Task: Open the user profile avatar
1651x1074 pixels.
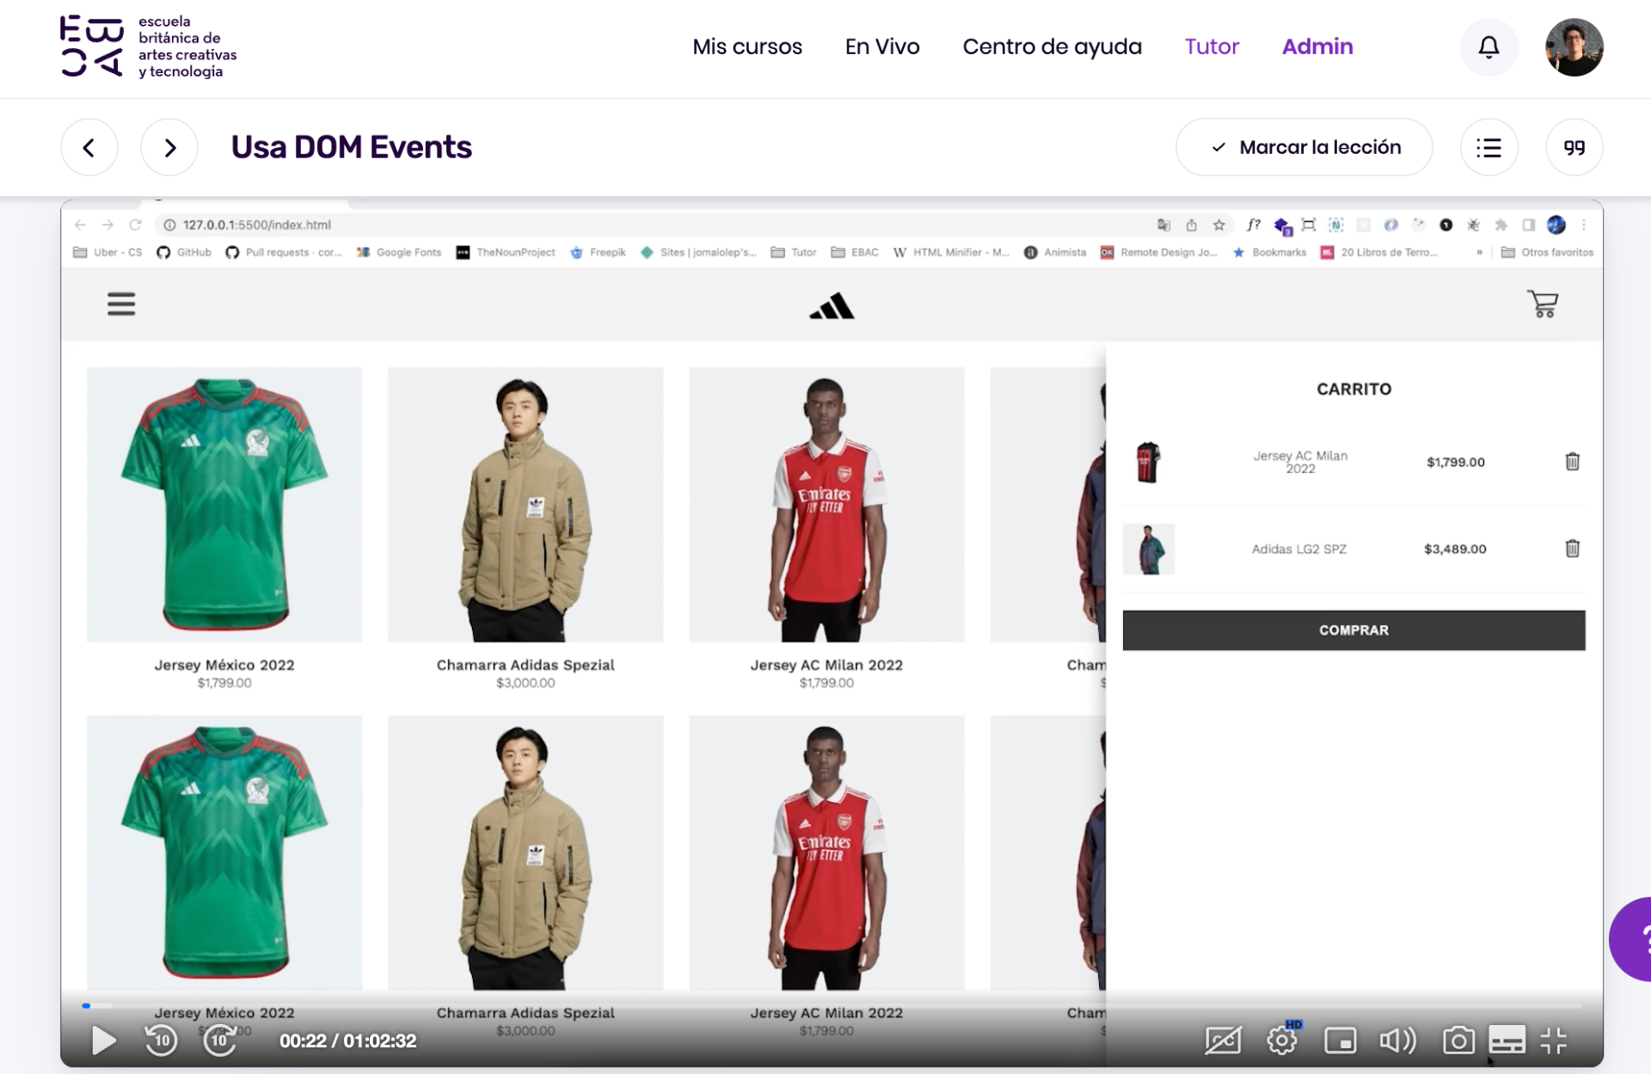Action: pyautogui.click(x=1574, y=47)
